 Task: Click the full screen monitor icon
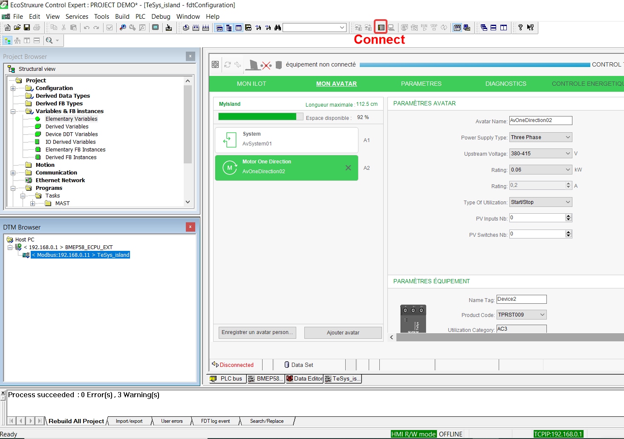click(x=156, y=27)
